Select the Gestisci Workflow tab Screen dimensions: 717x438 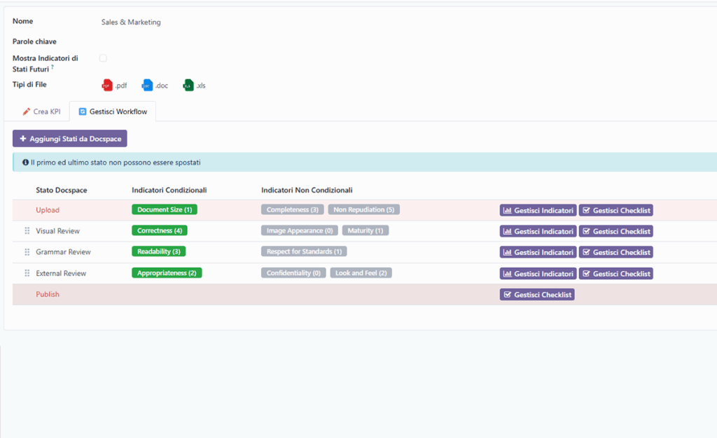(x=113, y=111)
